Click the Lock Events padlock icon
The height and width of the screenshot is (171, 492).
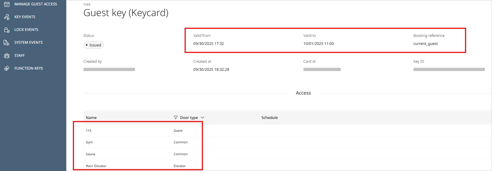(x=7, y=30)
